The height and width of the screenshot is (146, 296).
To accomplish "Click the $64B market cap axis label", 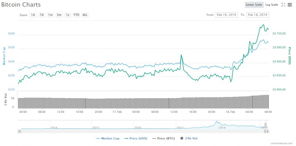I will 11,62.
